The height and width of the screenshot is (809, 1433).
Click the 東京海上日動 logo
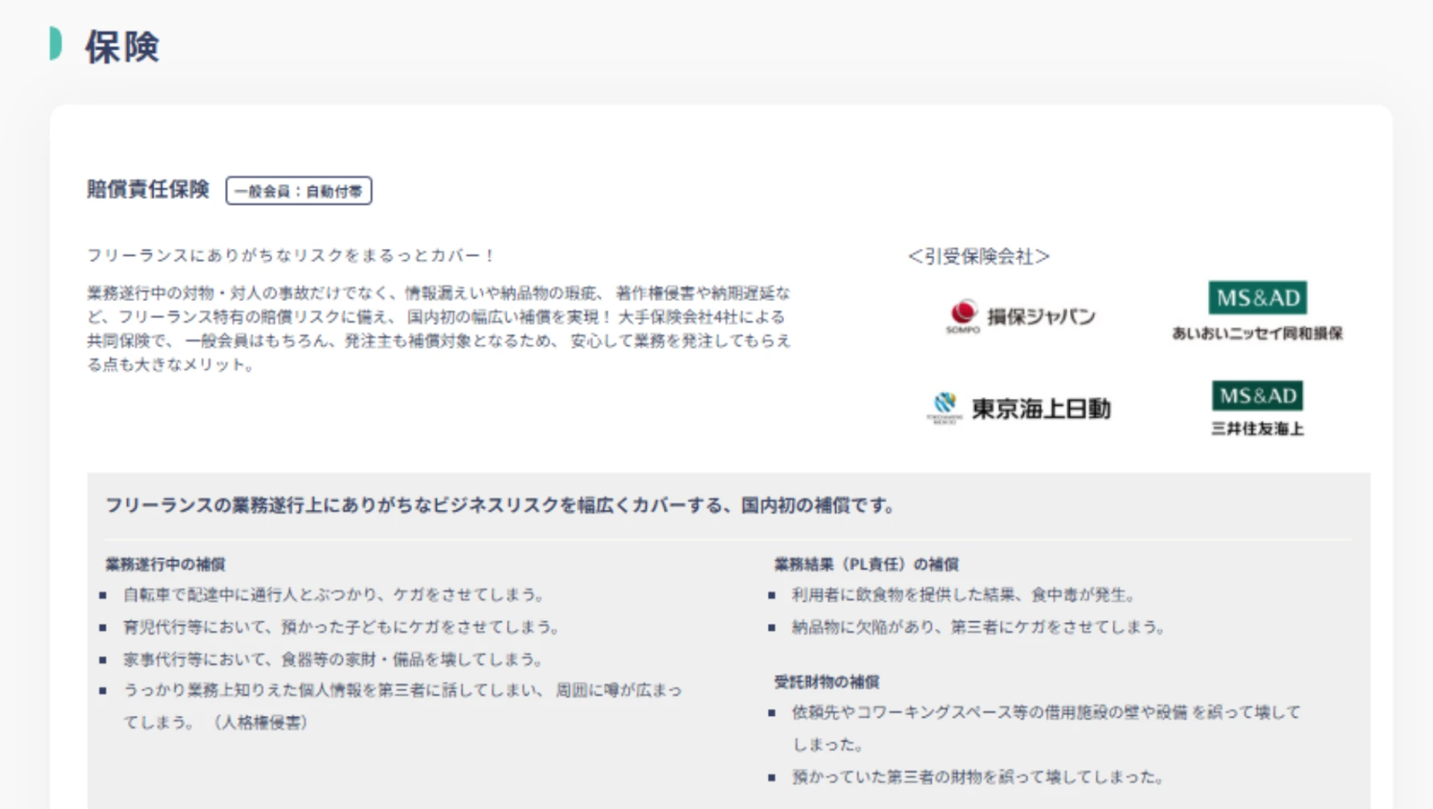pyautogui.click(x=1019, y=409)
